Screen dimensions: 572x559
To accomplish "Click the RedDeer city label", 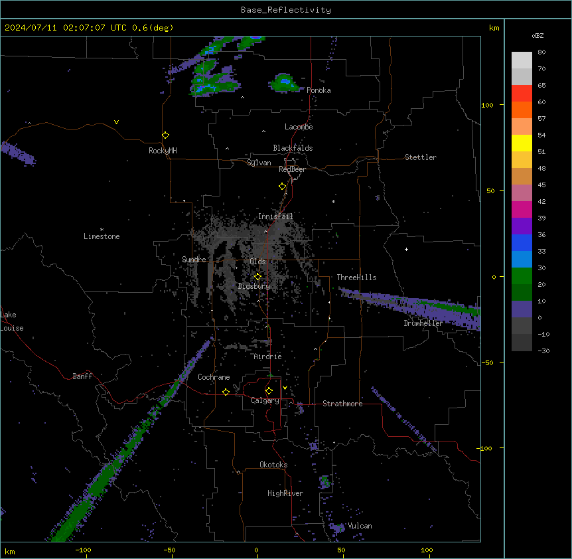I will [x=292, y=169].
